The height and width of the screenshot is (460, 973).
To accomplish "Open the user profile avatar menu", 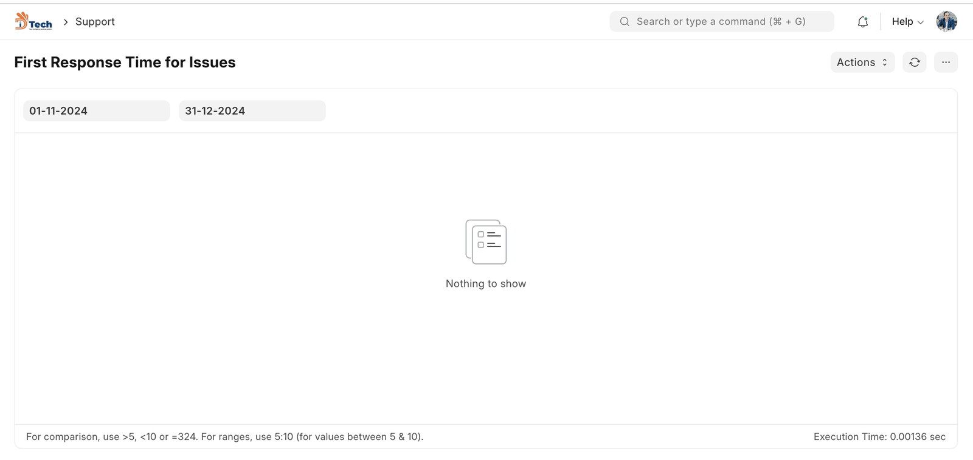I will 946,22.
